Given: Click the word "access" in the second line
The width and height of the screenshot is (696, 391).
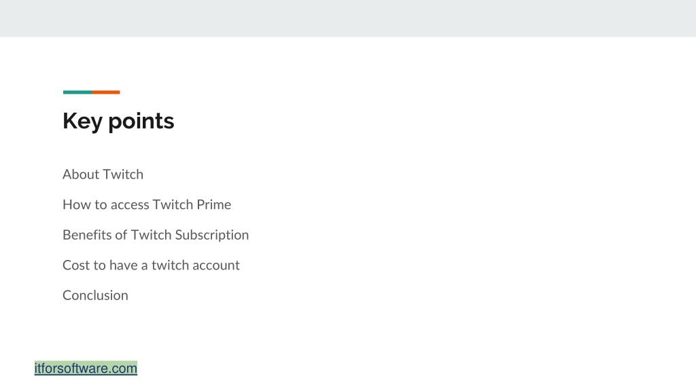Looking at the screenshot, I should coord(130,205).
